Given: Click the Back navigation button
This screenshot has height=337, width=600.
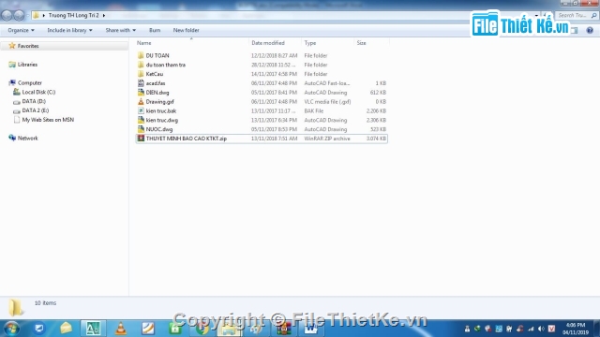Looking at the screenshot, I should 7,15.
